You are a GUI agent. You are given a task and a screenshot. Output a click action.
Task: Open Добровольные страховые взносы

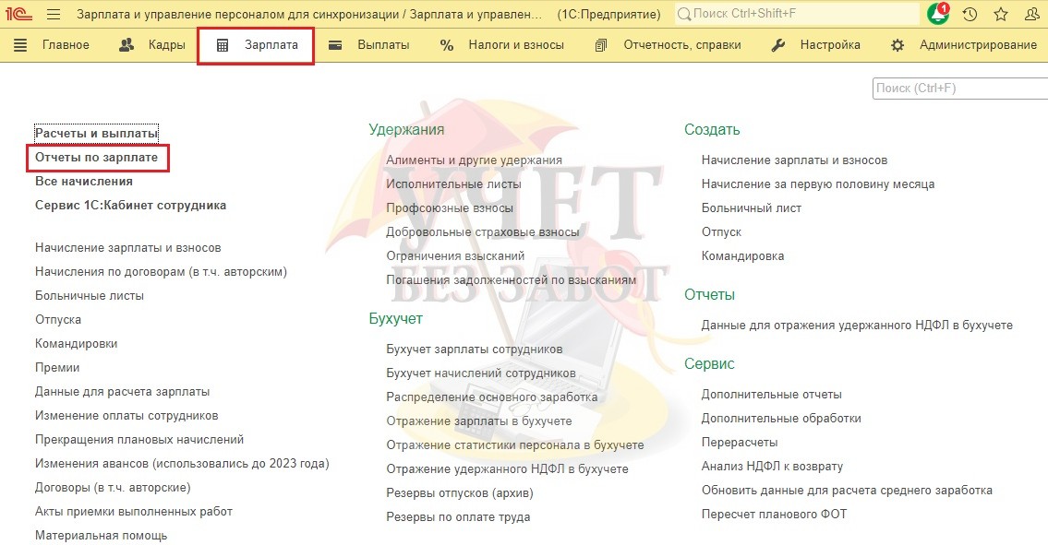[483, 231]
